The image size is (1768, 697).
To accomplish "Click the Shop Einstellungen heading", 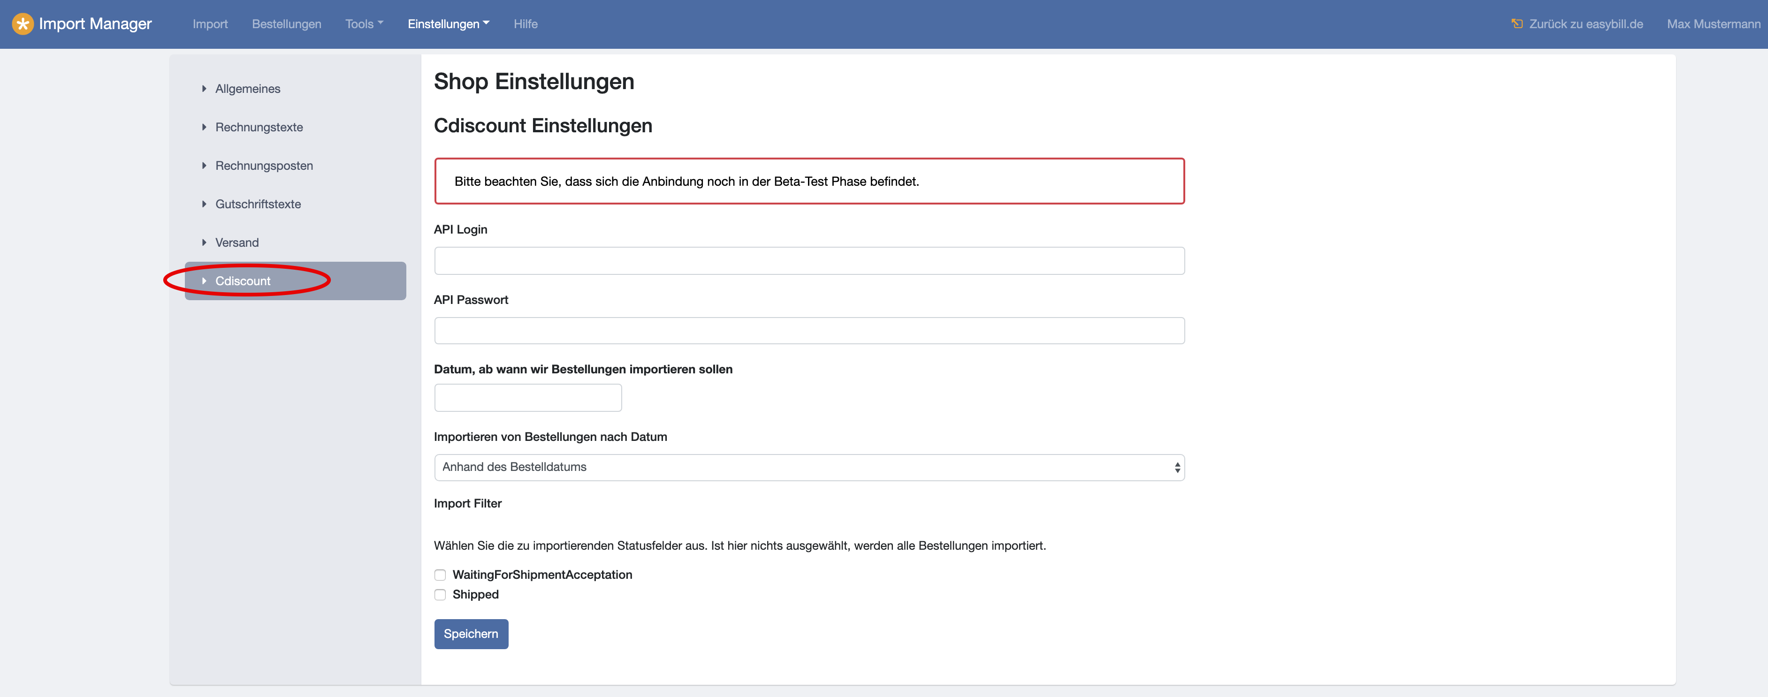I will coord(534,82).
